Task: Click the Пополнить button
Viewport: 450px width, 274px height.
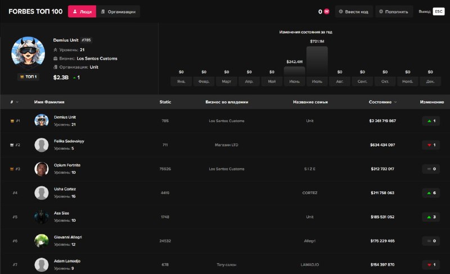Action: [x=394, y=12]
